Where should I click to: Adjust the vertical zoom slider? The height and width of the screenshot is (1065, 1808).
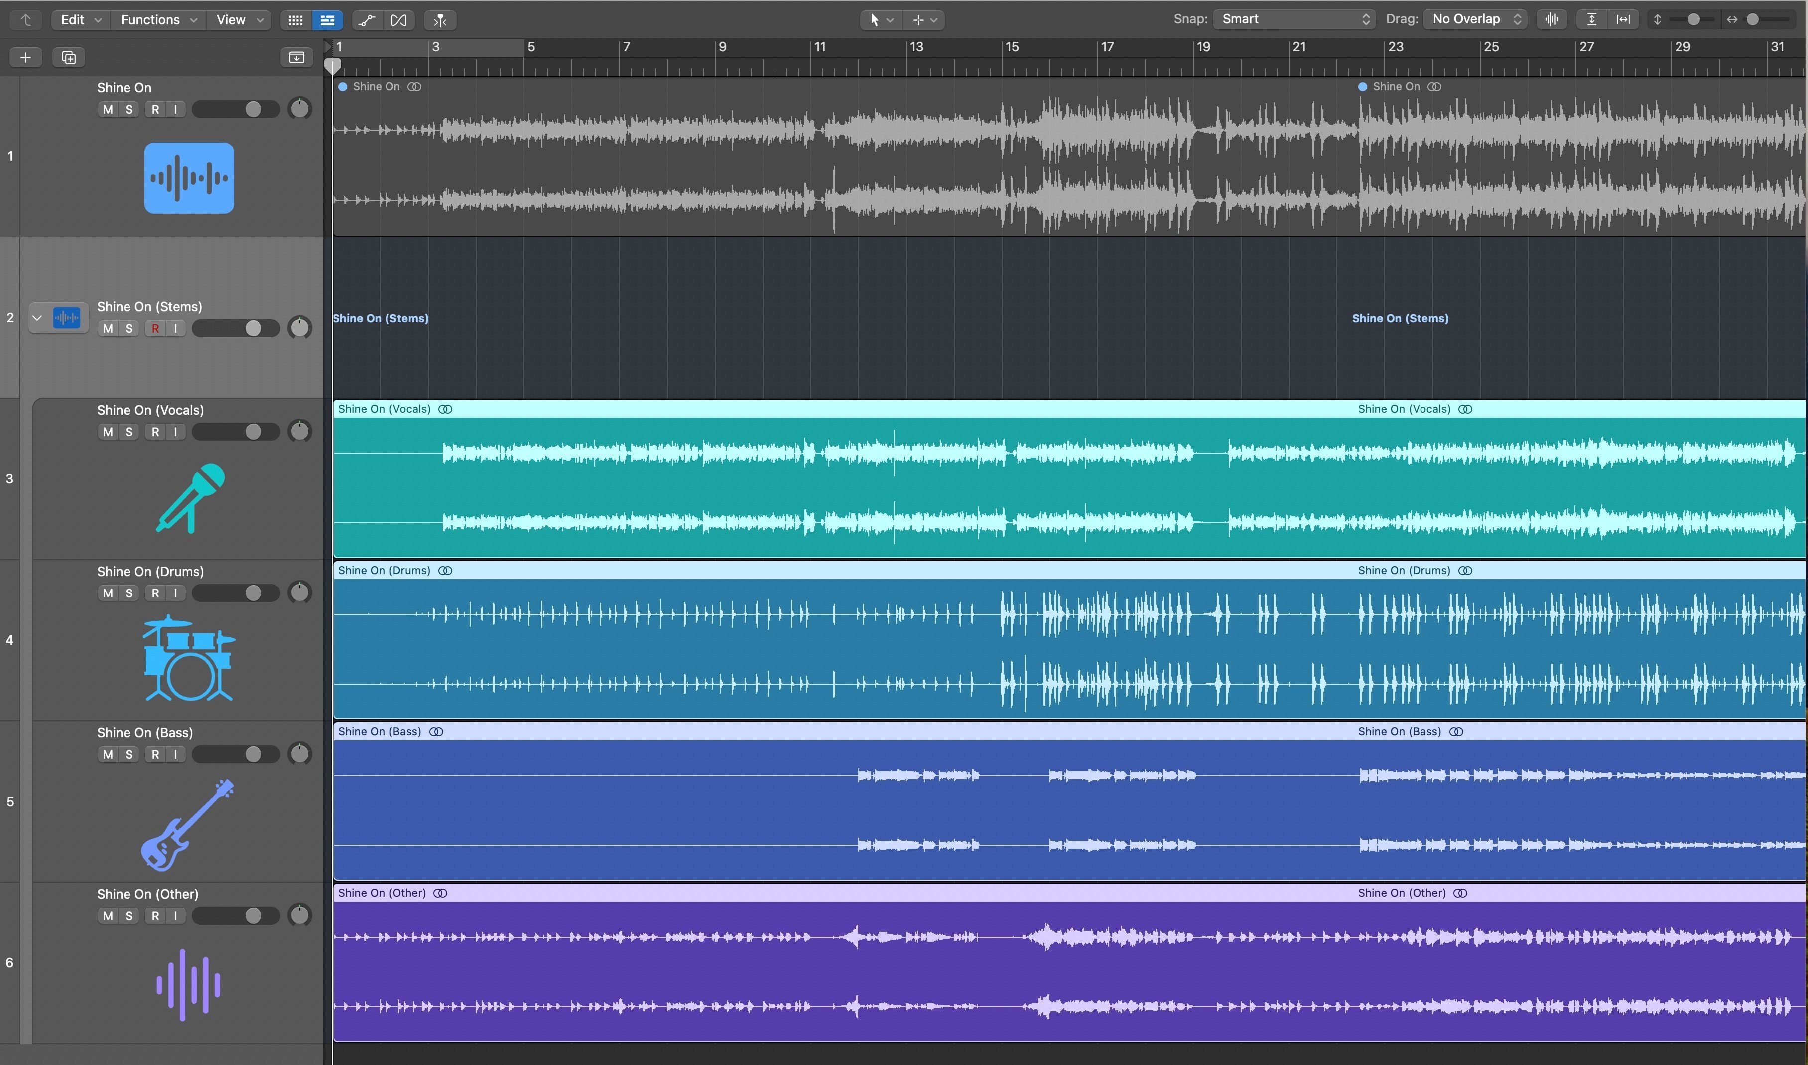click(x=1694, y=19)
